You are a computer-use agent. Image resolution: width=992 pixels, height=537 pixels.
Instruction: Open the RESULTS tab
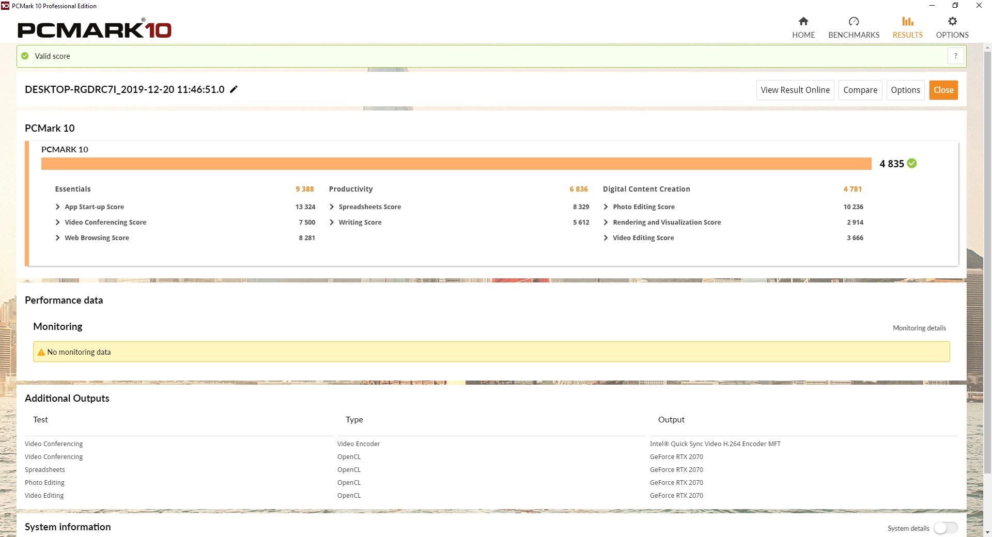coord(907,28)
